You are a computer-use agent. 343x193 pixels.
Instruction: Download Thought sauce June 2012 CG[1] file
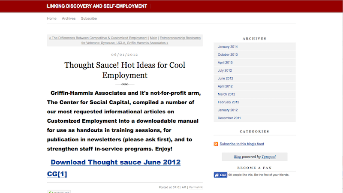(114, 168)
